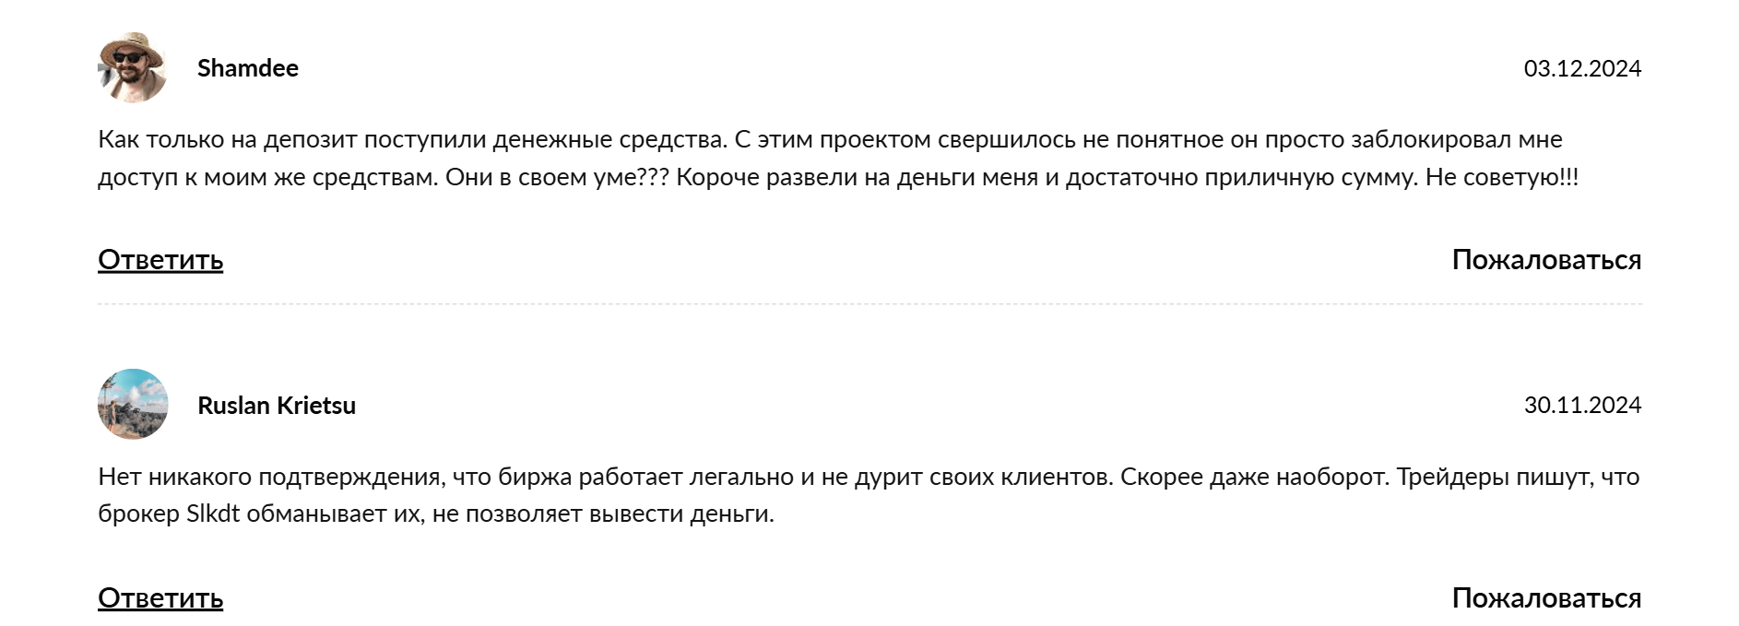Image resolution: width=1739 pixels, height=626 pixels.
Task: Click the line starting with Нет никакого подтверждения
Action: (869, 478)
